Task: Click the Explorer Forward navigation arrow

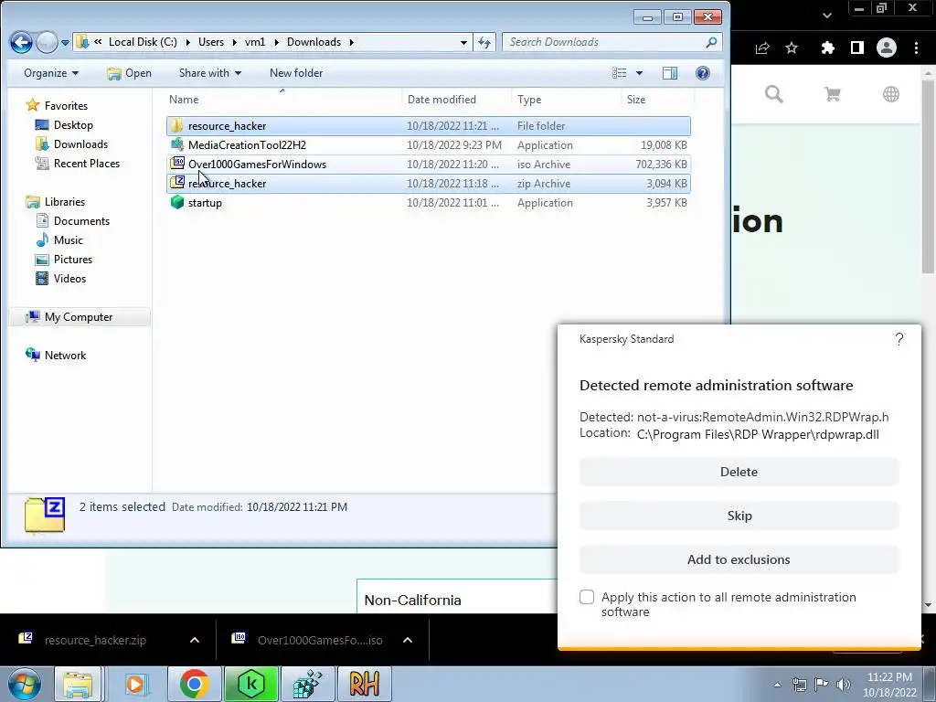Action: (47, 42)
